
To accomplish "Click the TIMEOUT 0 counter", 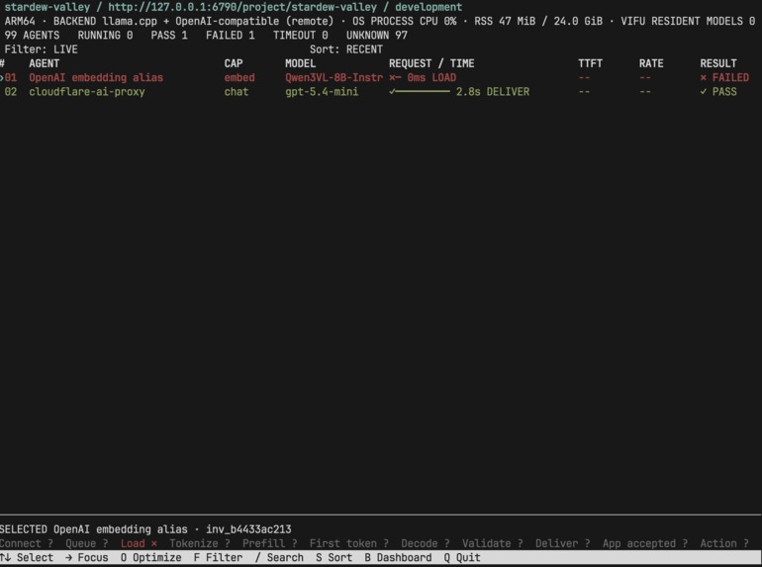I will (300, 36).
